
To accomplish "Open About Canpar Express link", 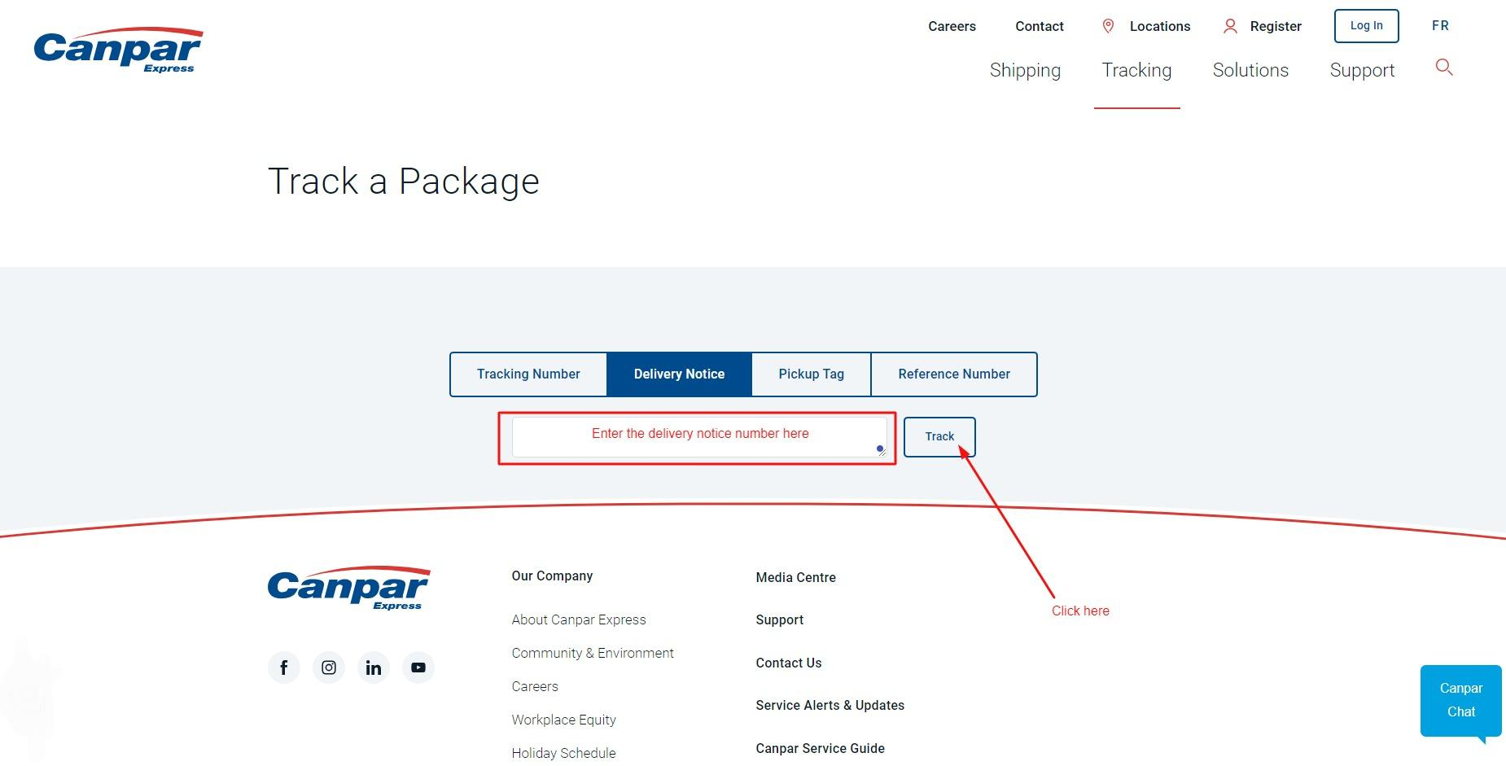I will (579, 619).
